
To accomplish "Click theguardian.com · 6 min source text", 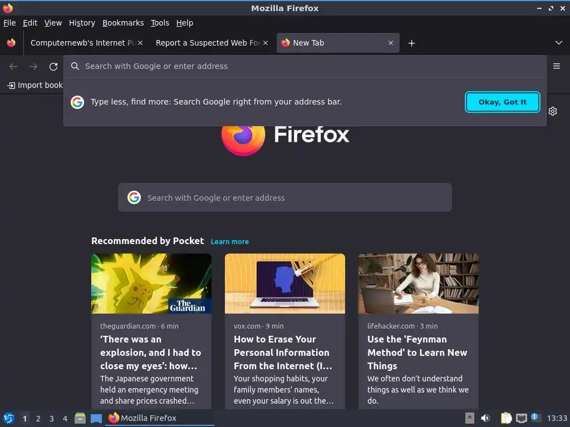I will (x=139, y=326).
